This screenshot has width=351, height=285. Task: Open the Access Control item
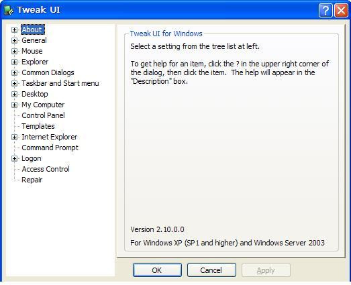coord(46,169)
